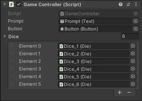Open the component help reference icon
The height and width of the screenshot is (101, 142).
coord(121,4)
